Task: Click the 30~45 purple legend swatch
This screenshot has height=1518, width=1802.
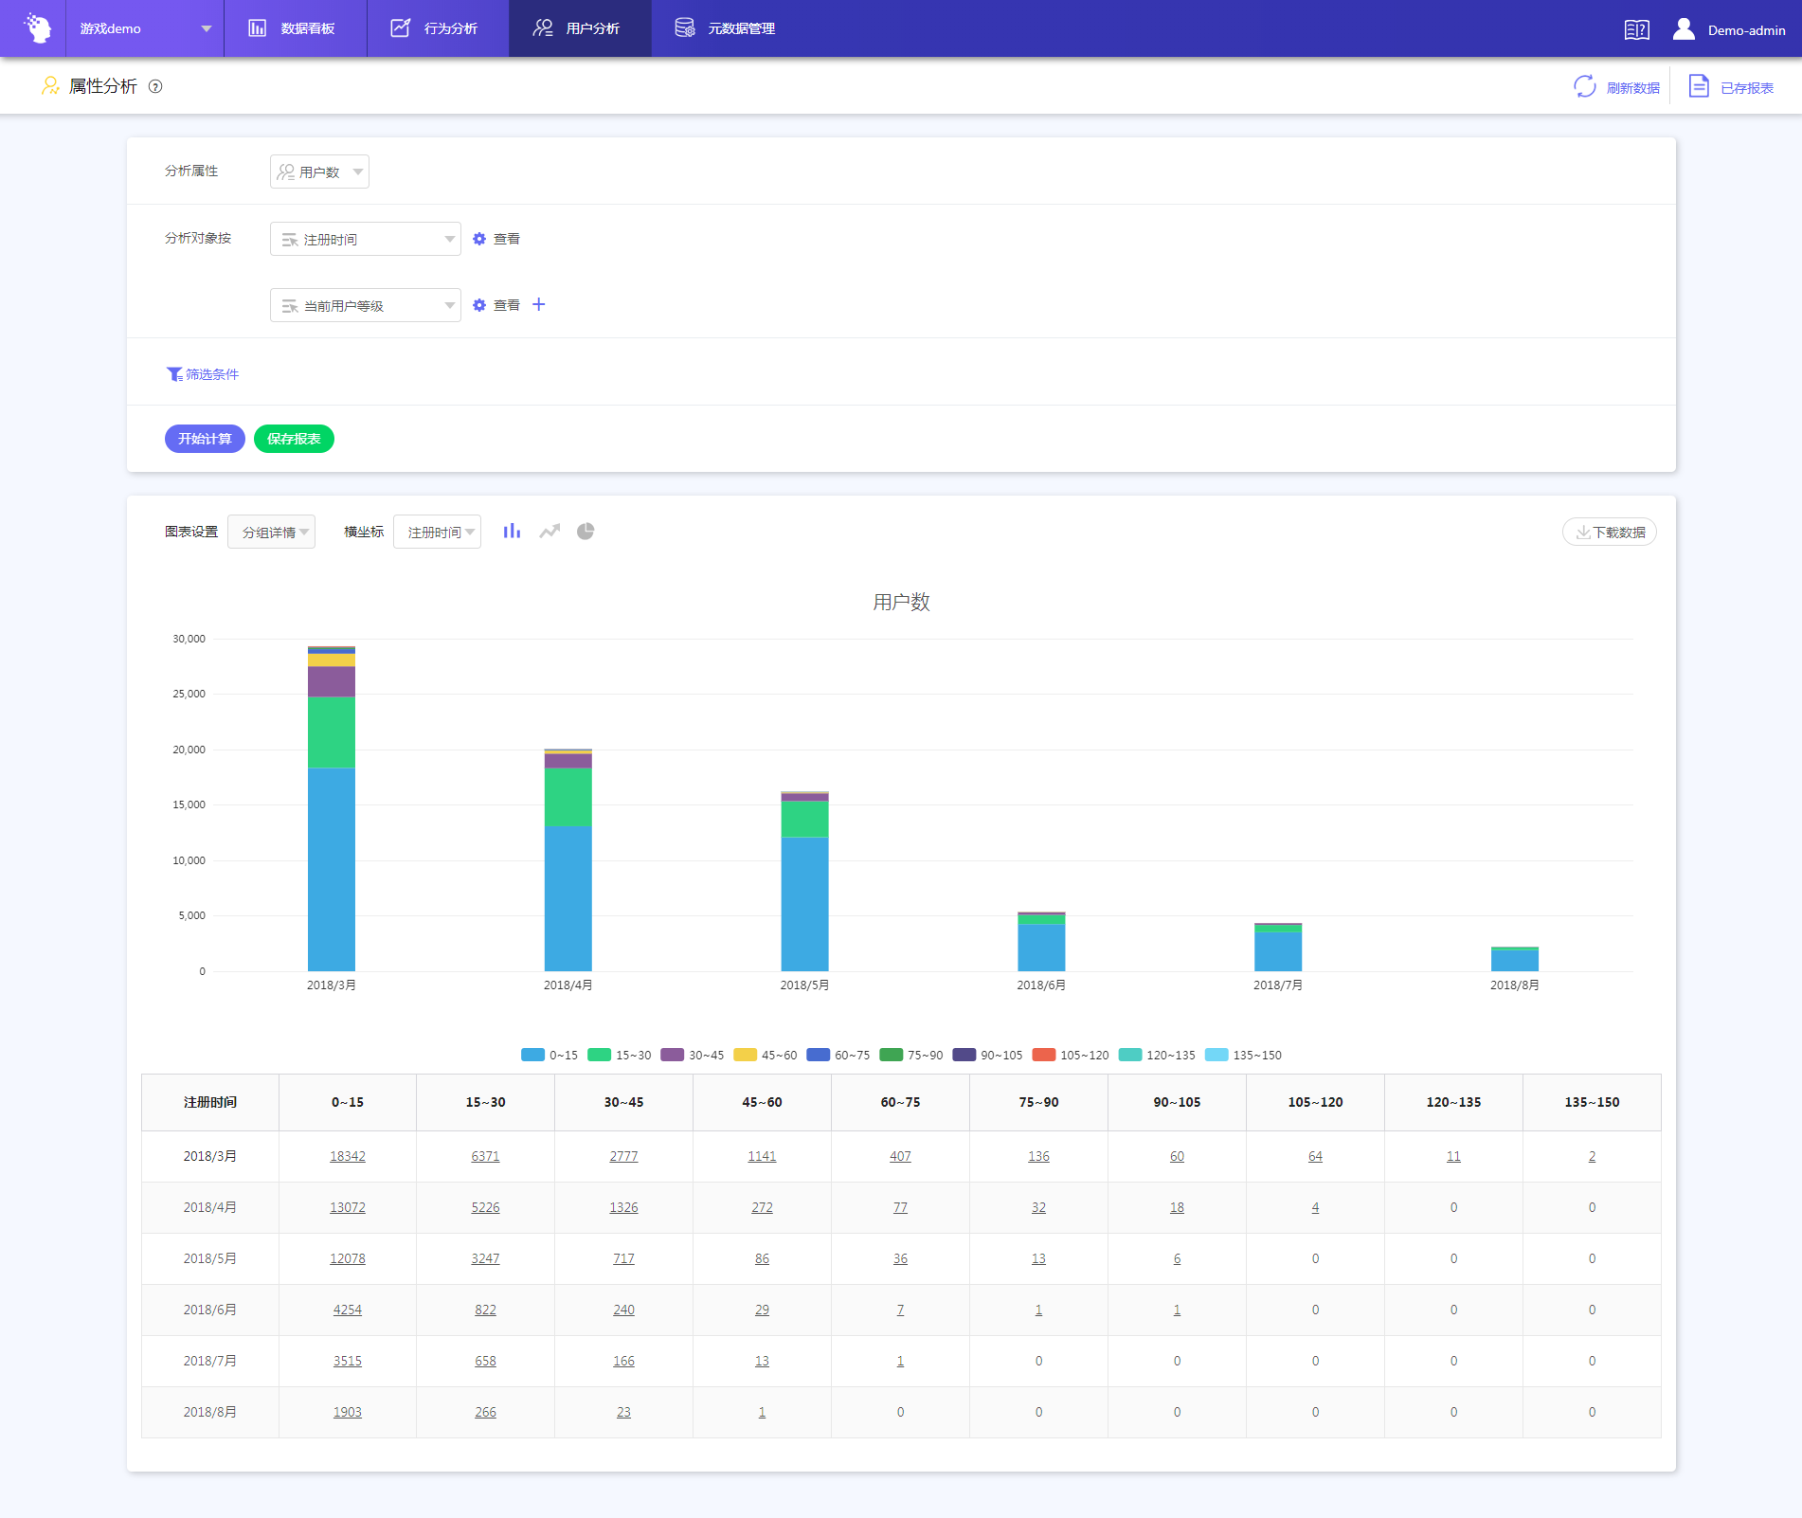Action: (x=673, y=1055)
